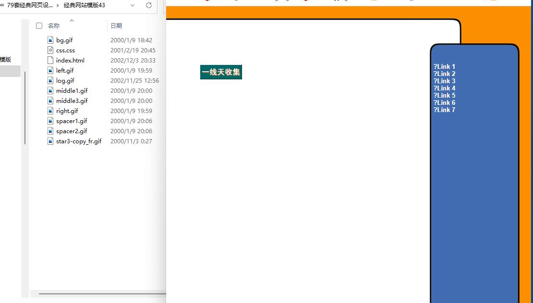Screen dimensions: 533x303
Task: Click the spacer1.gif file icon
Action: (x=50, y=121)
